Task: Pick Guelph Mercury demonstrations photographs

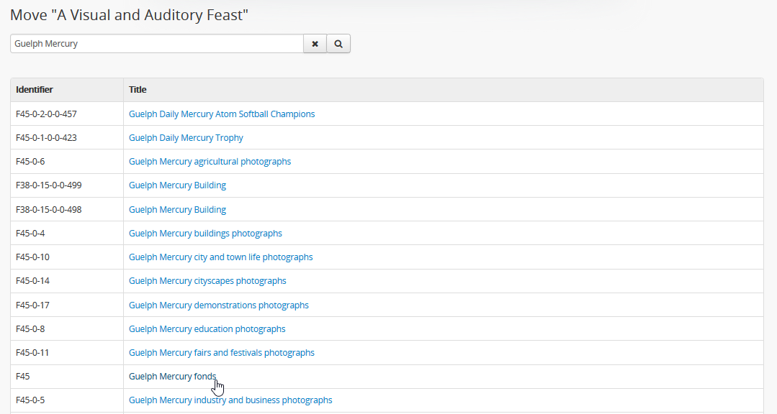Action: 218,305
